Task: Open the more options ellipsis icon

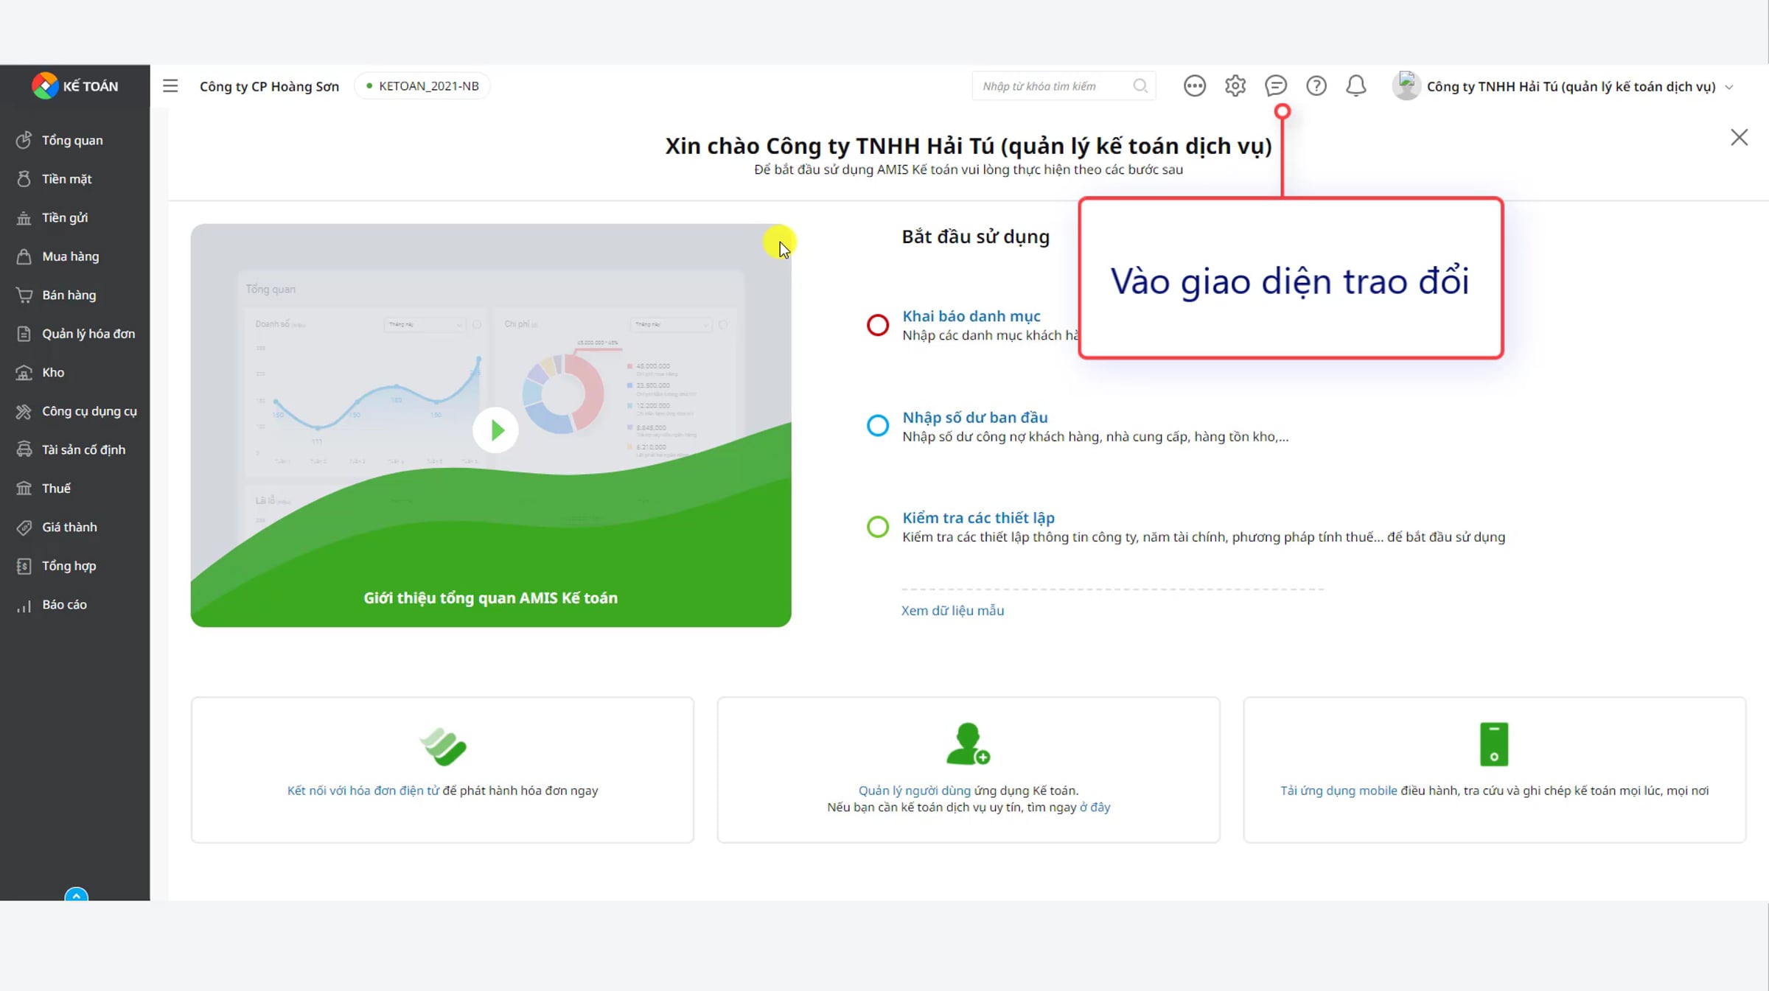Action: (x=1195, y=86)
